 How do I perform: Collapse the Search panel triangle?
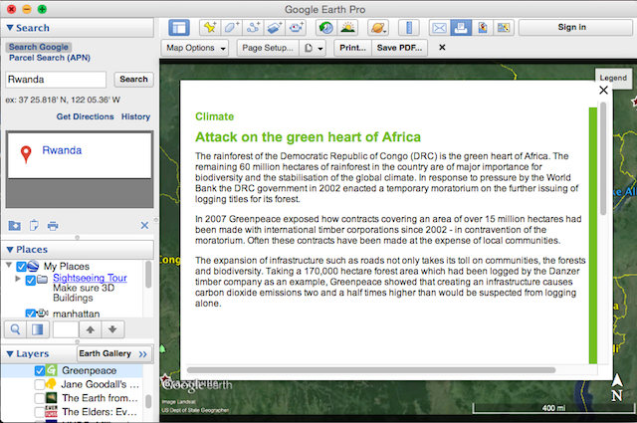tap(10, 28)
